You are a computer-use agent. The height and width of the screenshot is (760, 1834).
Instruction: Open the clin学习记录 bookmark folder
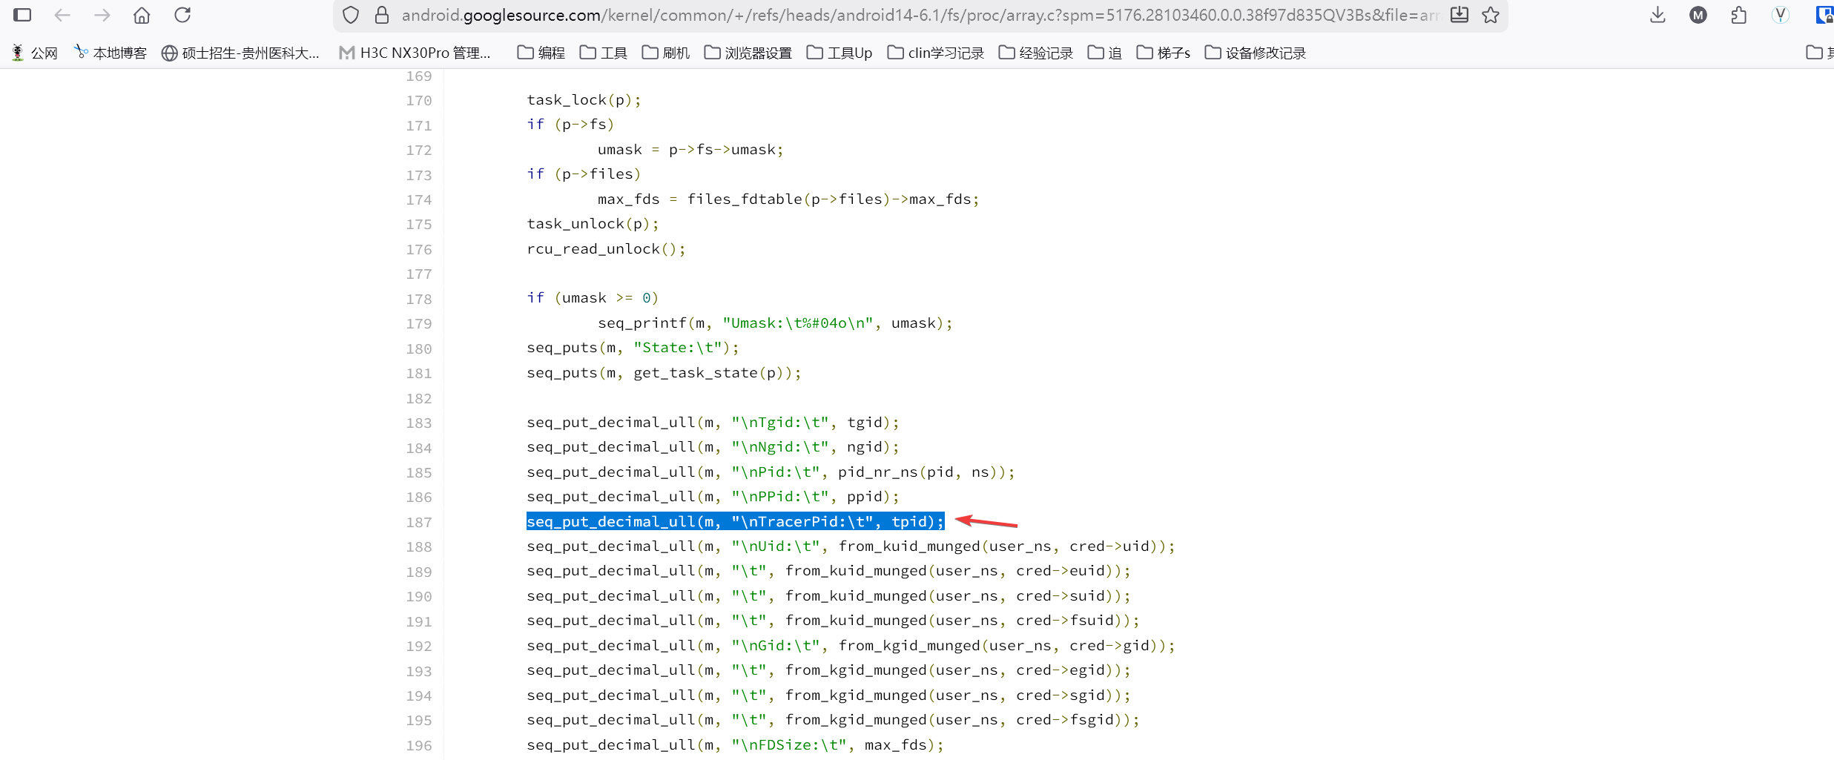pos(935,53)
